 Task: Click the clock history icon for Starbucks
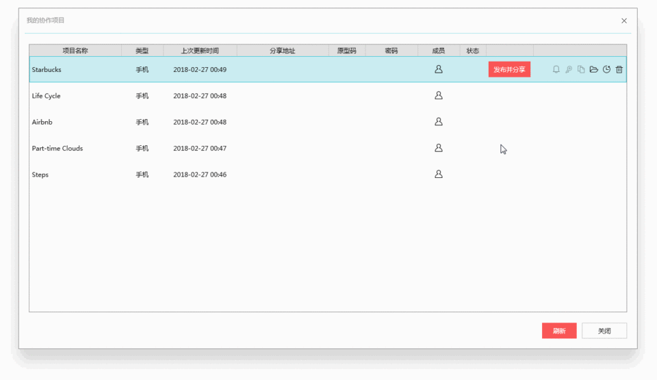607,70
